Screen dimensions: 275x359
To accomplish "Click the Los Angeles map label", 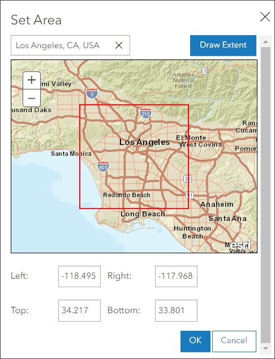I will click(x=145, y=142).
